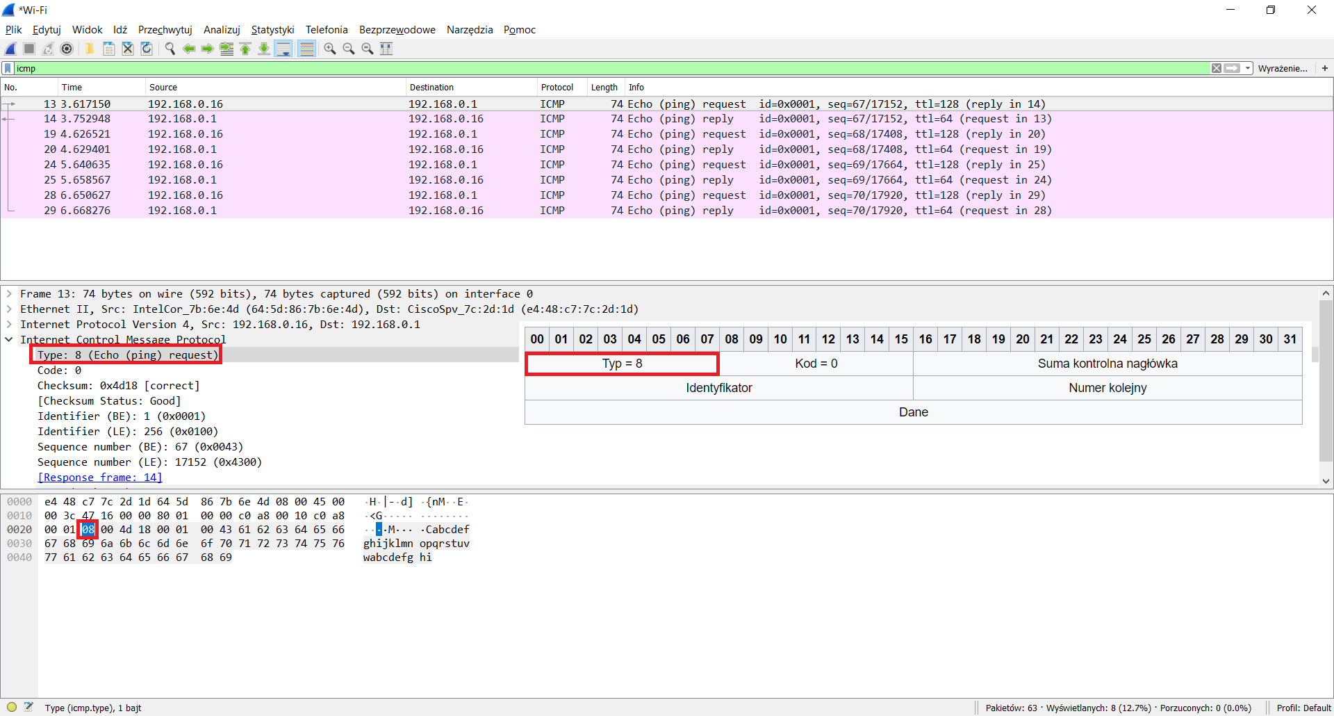This screenshot has height=716, width=1334.
Task: Apply the display filter arrow
Action: click(1232, 68)
